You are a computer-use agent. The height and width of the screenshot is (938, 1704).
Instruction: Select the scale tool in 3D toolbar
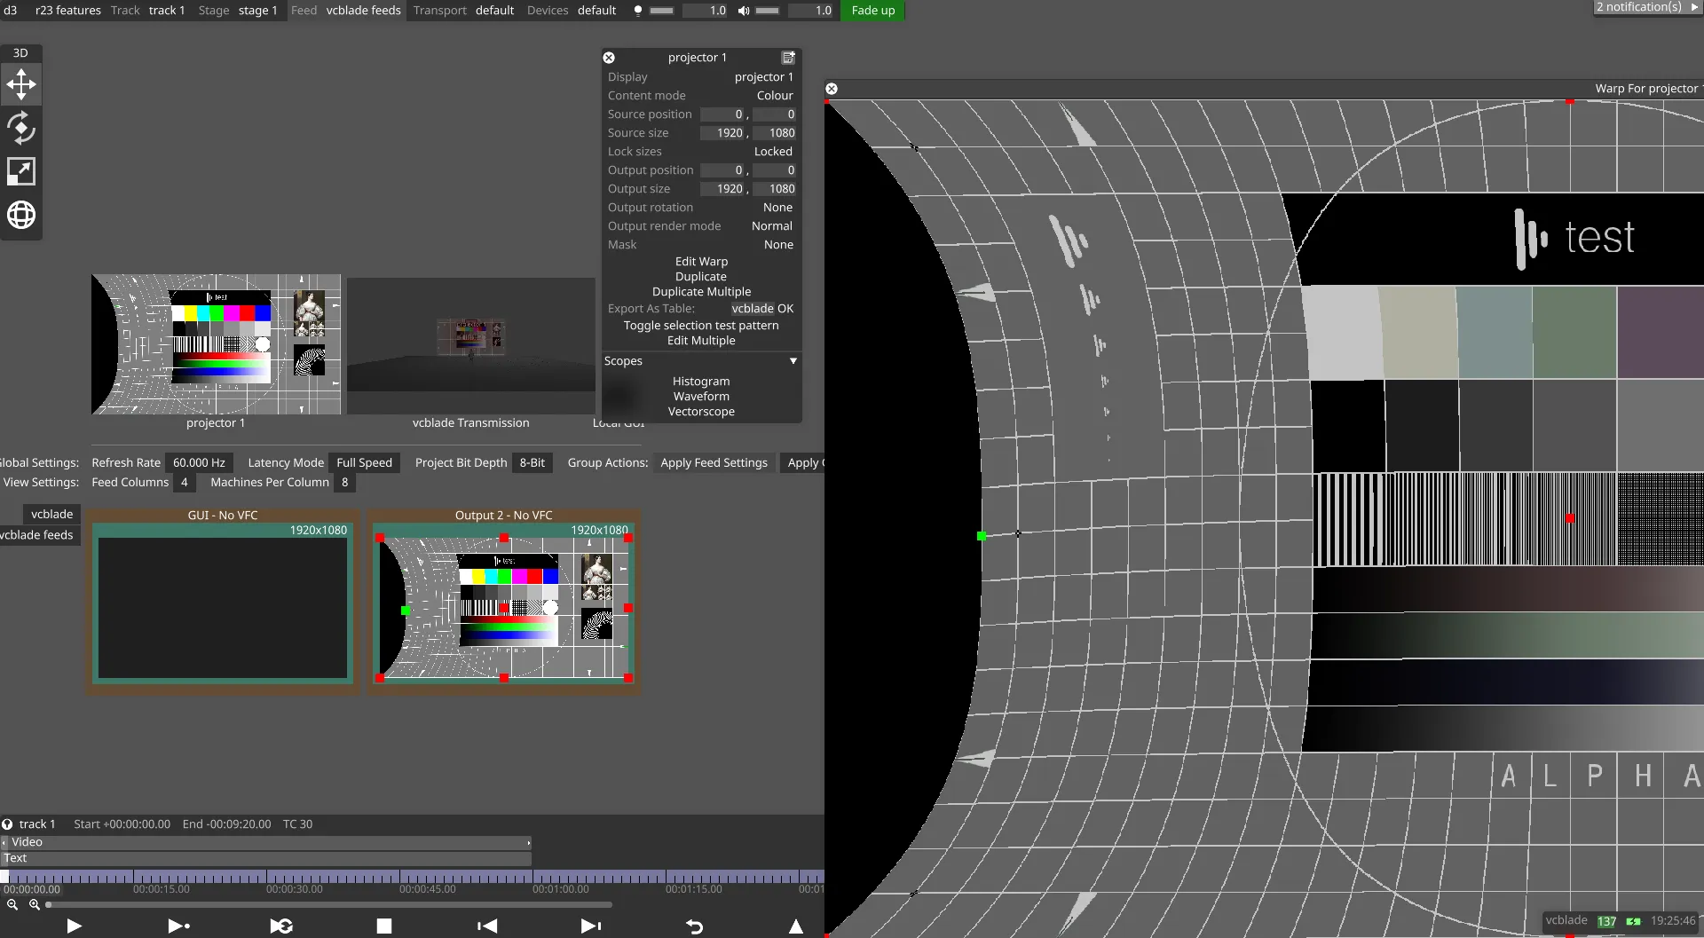(21, 171)
